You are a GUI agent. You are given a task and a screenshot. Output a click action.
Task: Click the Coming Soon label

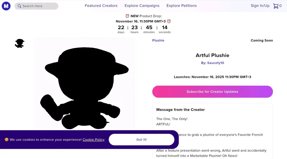point(261,41)
